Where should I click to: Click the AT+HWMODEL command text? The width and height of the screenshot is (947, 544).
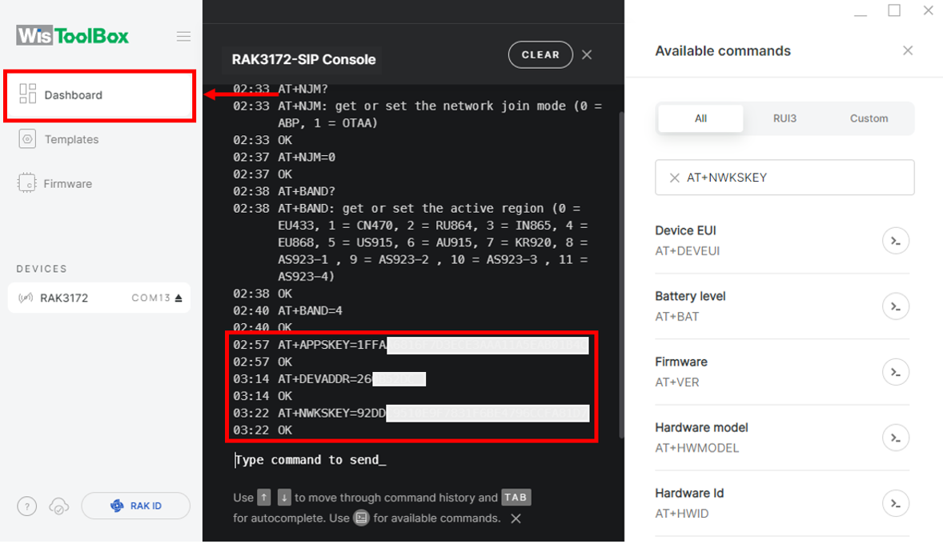pyautogui.click(x=697, y=448)
